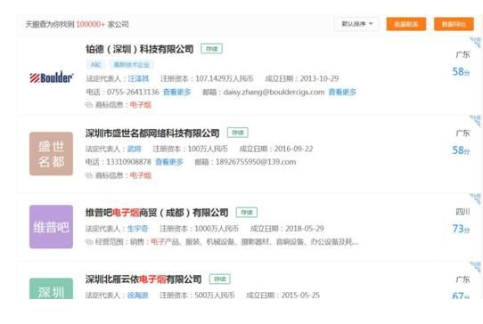The width and height of the screenshot is (483, 324).
Task: Click email 18926755950@139.com
Action: 256,162
